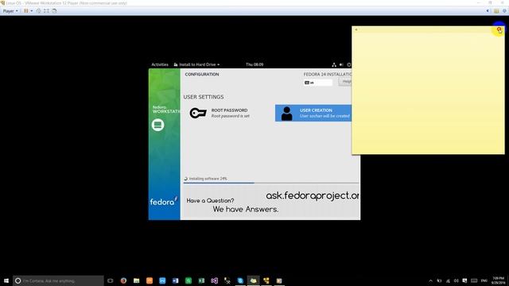Click the Fedora network status icon

[x=334, y=65]
